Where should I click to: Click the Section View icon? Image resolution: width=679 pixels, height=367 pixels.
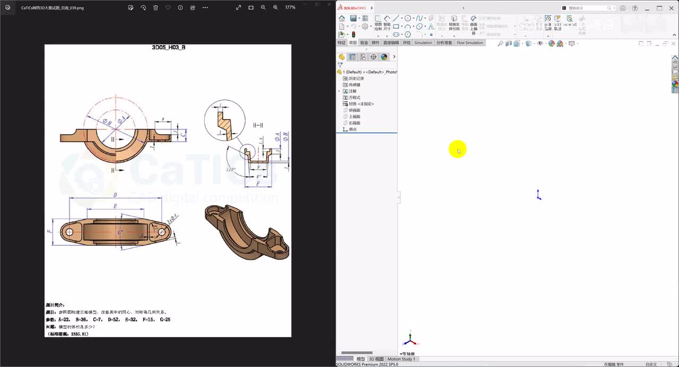pos(509,43)
